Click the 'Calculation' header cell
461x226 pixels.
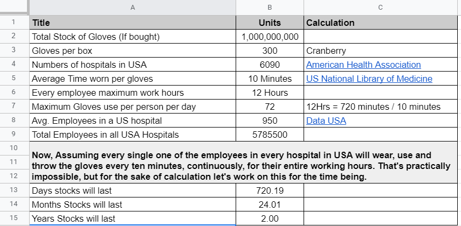(382, 23)
